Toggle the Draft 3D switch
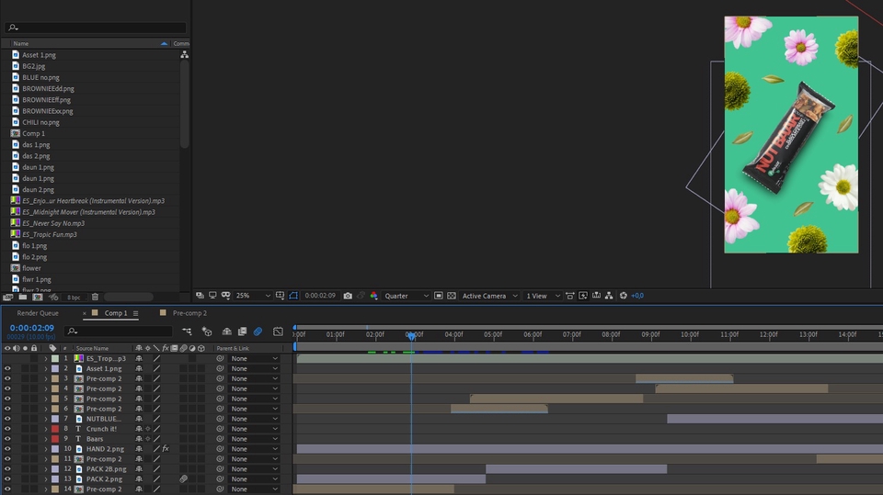 click(207, 332)
